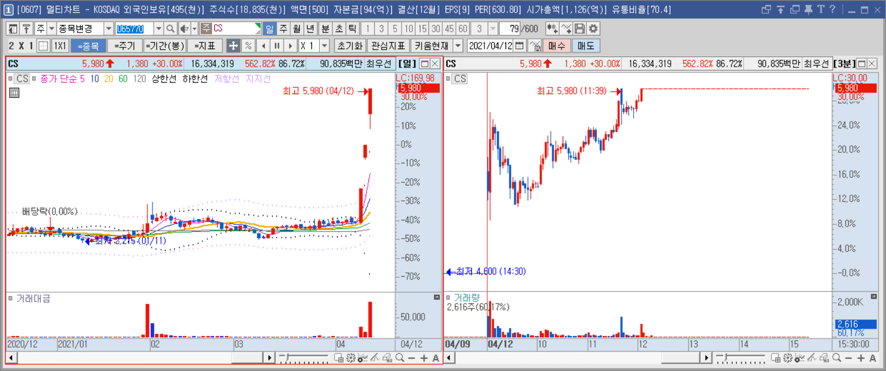
Task: Select the 10 minute interval button
Action: click(x=408, y=29)
